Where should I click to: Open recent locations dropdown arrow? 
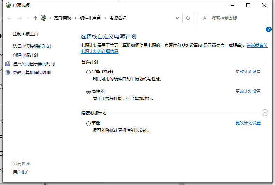[28, 18]
